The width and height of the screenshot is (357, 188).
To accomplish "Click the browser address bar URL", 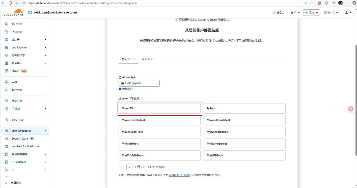I will pyautogui.click(x=83, y=3).
